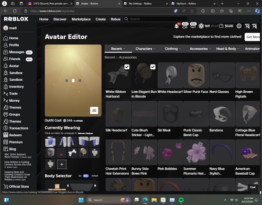262x205 pixels.
Task: Unequip the white bow in Currently Wearing
Action: click(x=72, y=153)
